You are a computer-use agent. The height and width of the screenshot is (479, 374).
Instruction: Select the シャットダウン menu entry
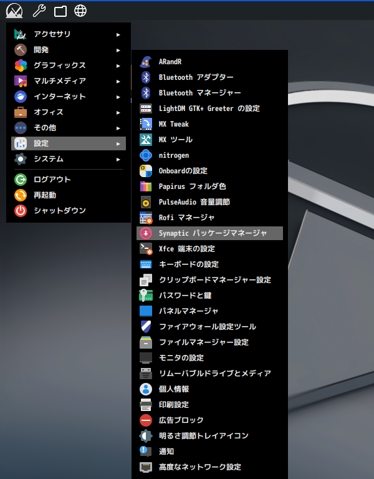point(69,210)
